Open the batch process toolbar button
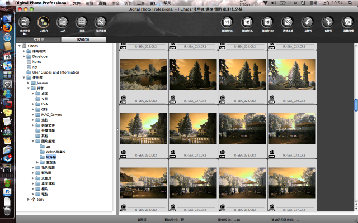The width and height of the screenshot is (358, 223). pos(348,22)
